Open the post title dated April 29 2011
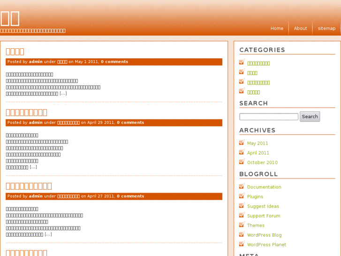 (26, 112)
